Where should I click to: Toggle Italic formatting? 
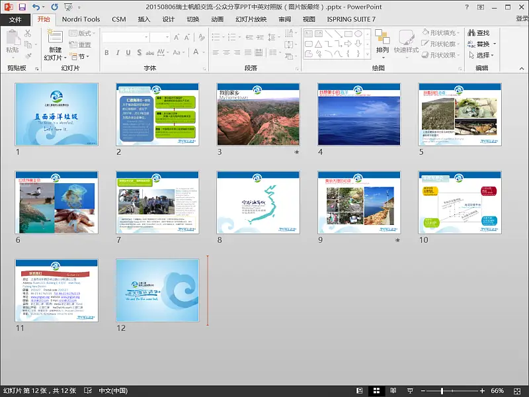click(x=118, y=52)
